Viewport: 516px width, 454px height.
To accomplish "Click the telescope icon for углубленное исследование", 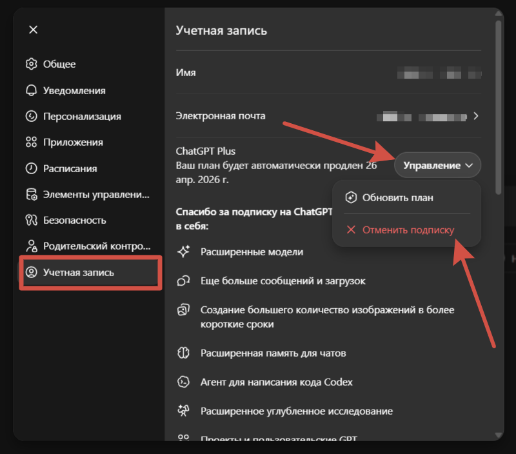I will tap(184, 411).
